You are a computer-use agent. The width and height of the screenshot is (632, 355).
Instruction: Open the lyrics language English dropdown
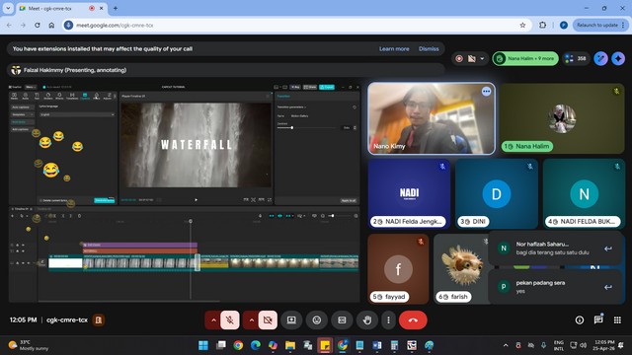coord(77,114)
